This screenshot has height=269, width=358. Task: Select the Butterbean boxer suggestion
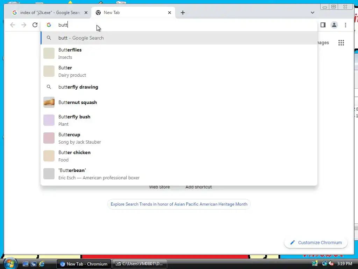pos(179,174)
